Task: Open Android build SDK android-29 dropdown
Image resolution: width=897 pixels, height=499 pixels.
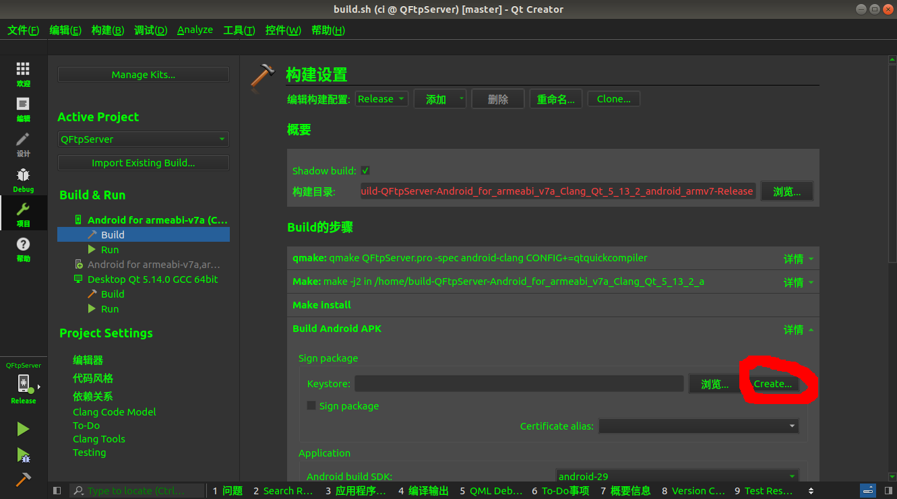Action: [677, 476]
